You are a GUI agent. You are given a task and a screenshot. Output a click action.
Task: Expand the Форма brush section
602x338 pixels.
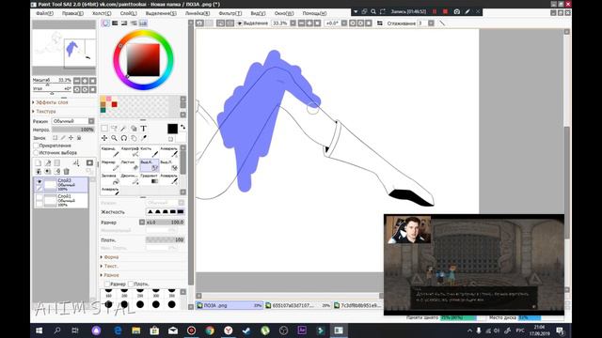[x=111, y=257]
